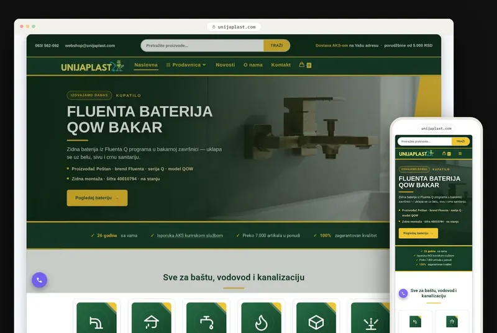The image size is (497, 333).
Task: Open hamburger menu in the phone mockup
Action: (460, 154)
